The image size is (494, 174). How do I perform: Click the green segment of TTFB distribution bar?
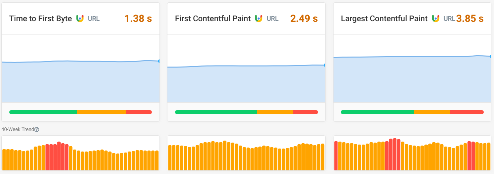43,112
